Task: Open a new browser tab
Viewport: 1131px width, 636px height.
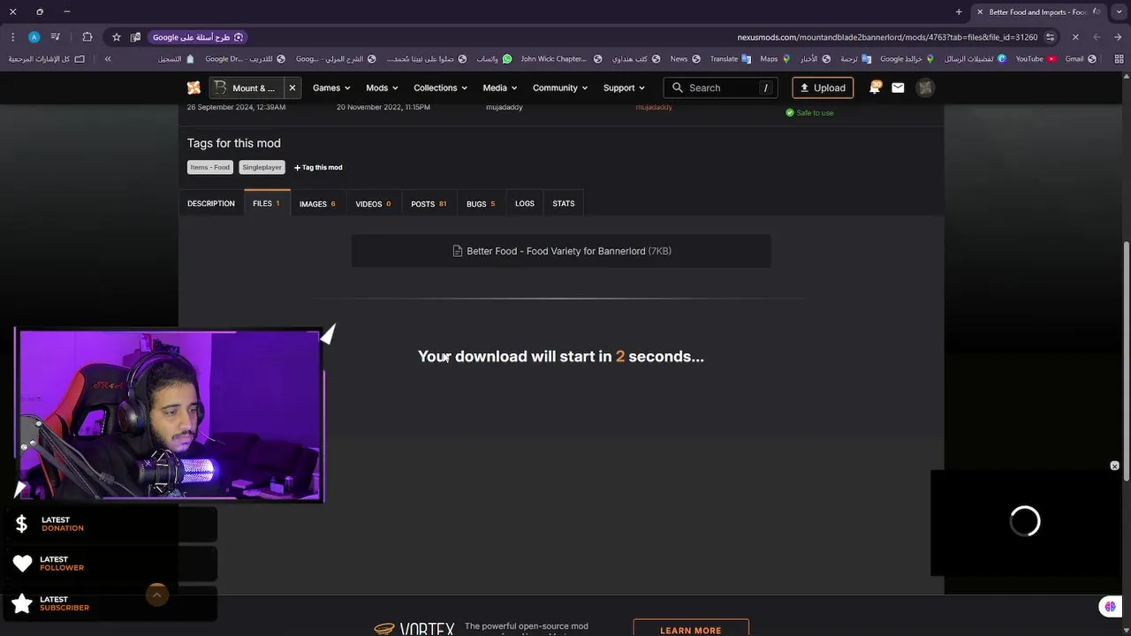Action: click(959, 11)
